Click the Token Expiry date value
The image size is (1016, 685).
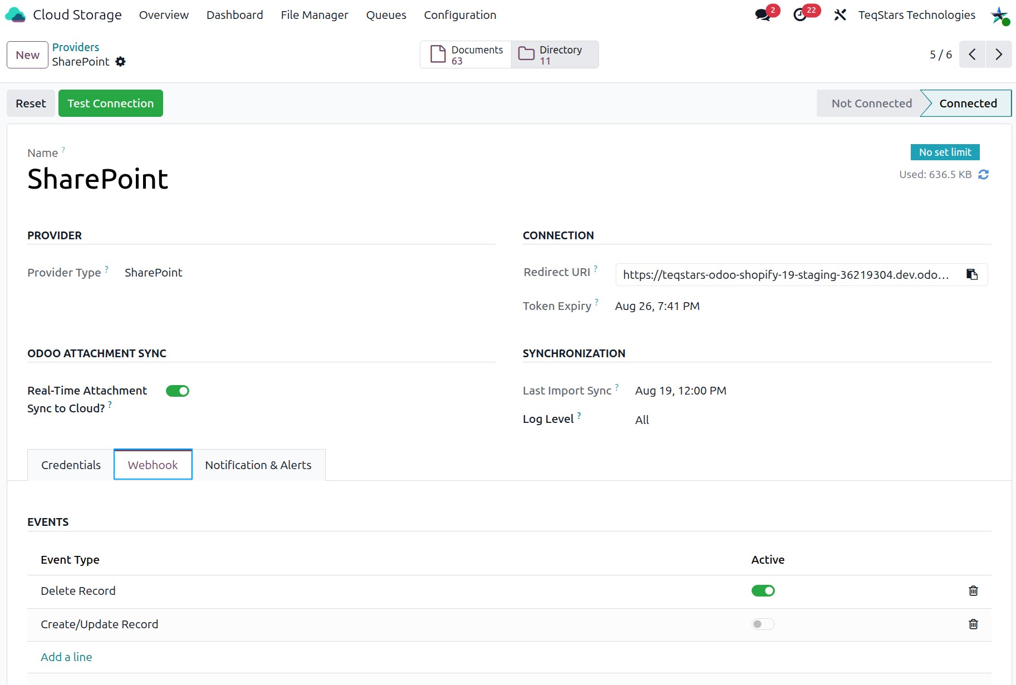pos(657,306)
